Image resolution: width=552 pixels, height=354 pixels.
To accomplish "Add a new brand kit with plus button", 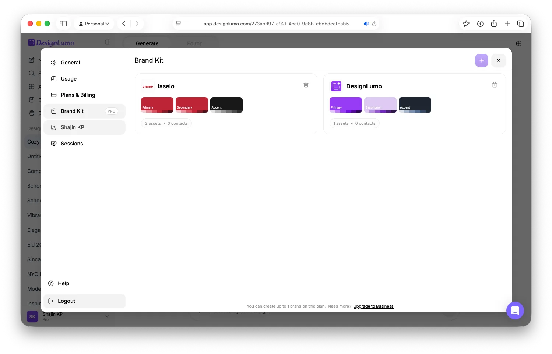I will pos(481,60).
